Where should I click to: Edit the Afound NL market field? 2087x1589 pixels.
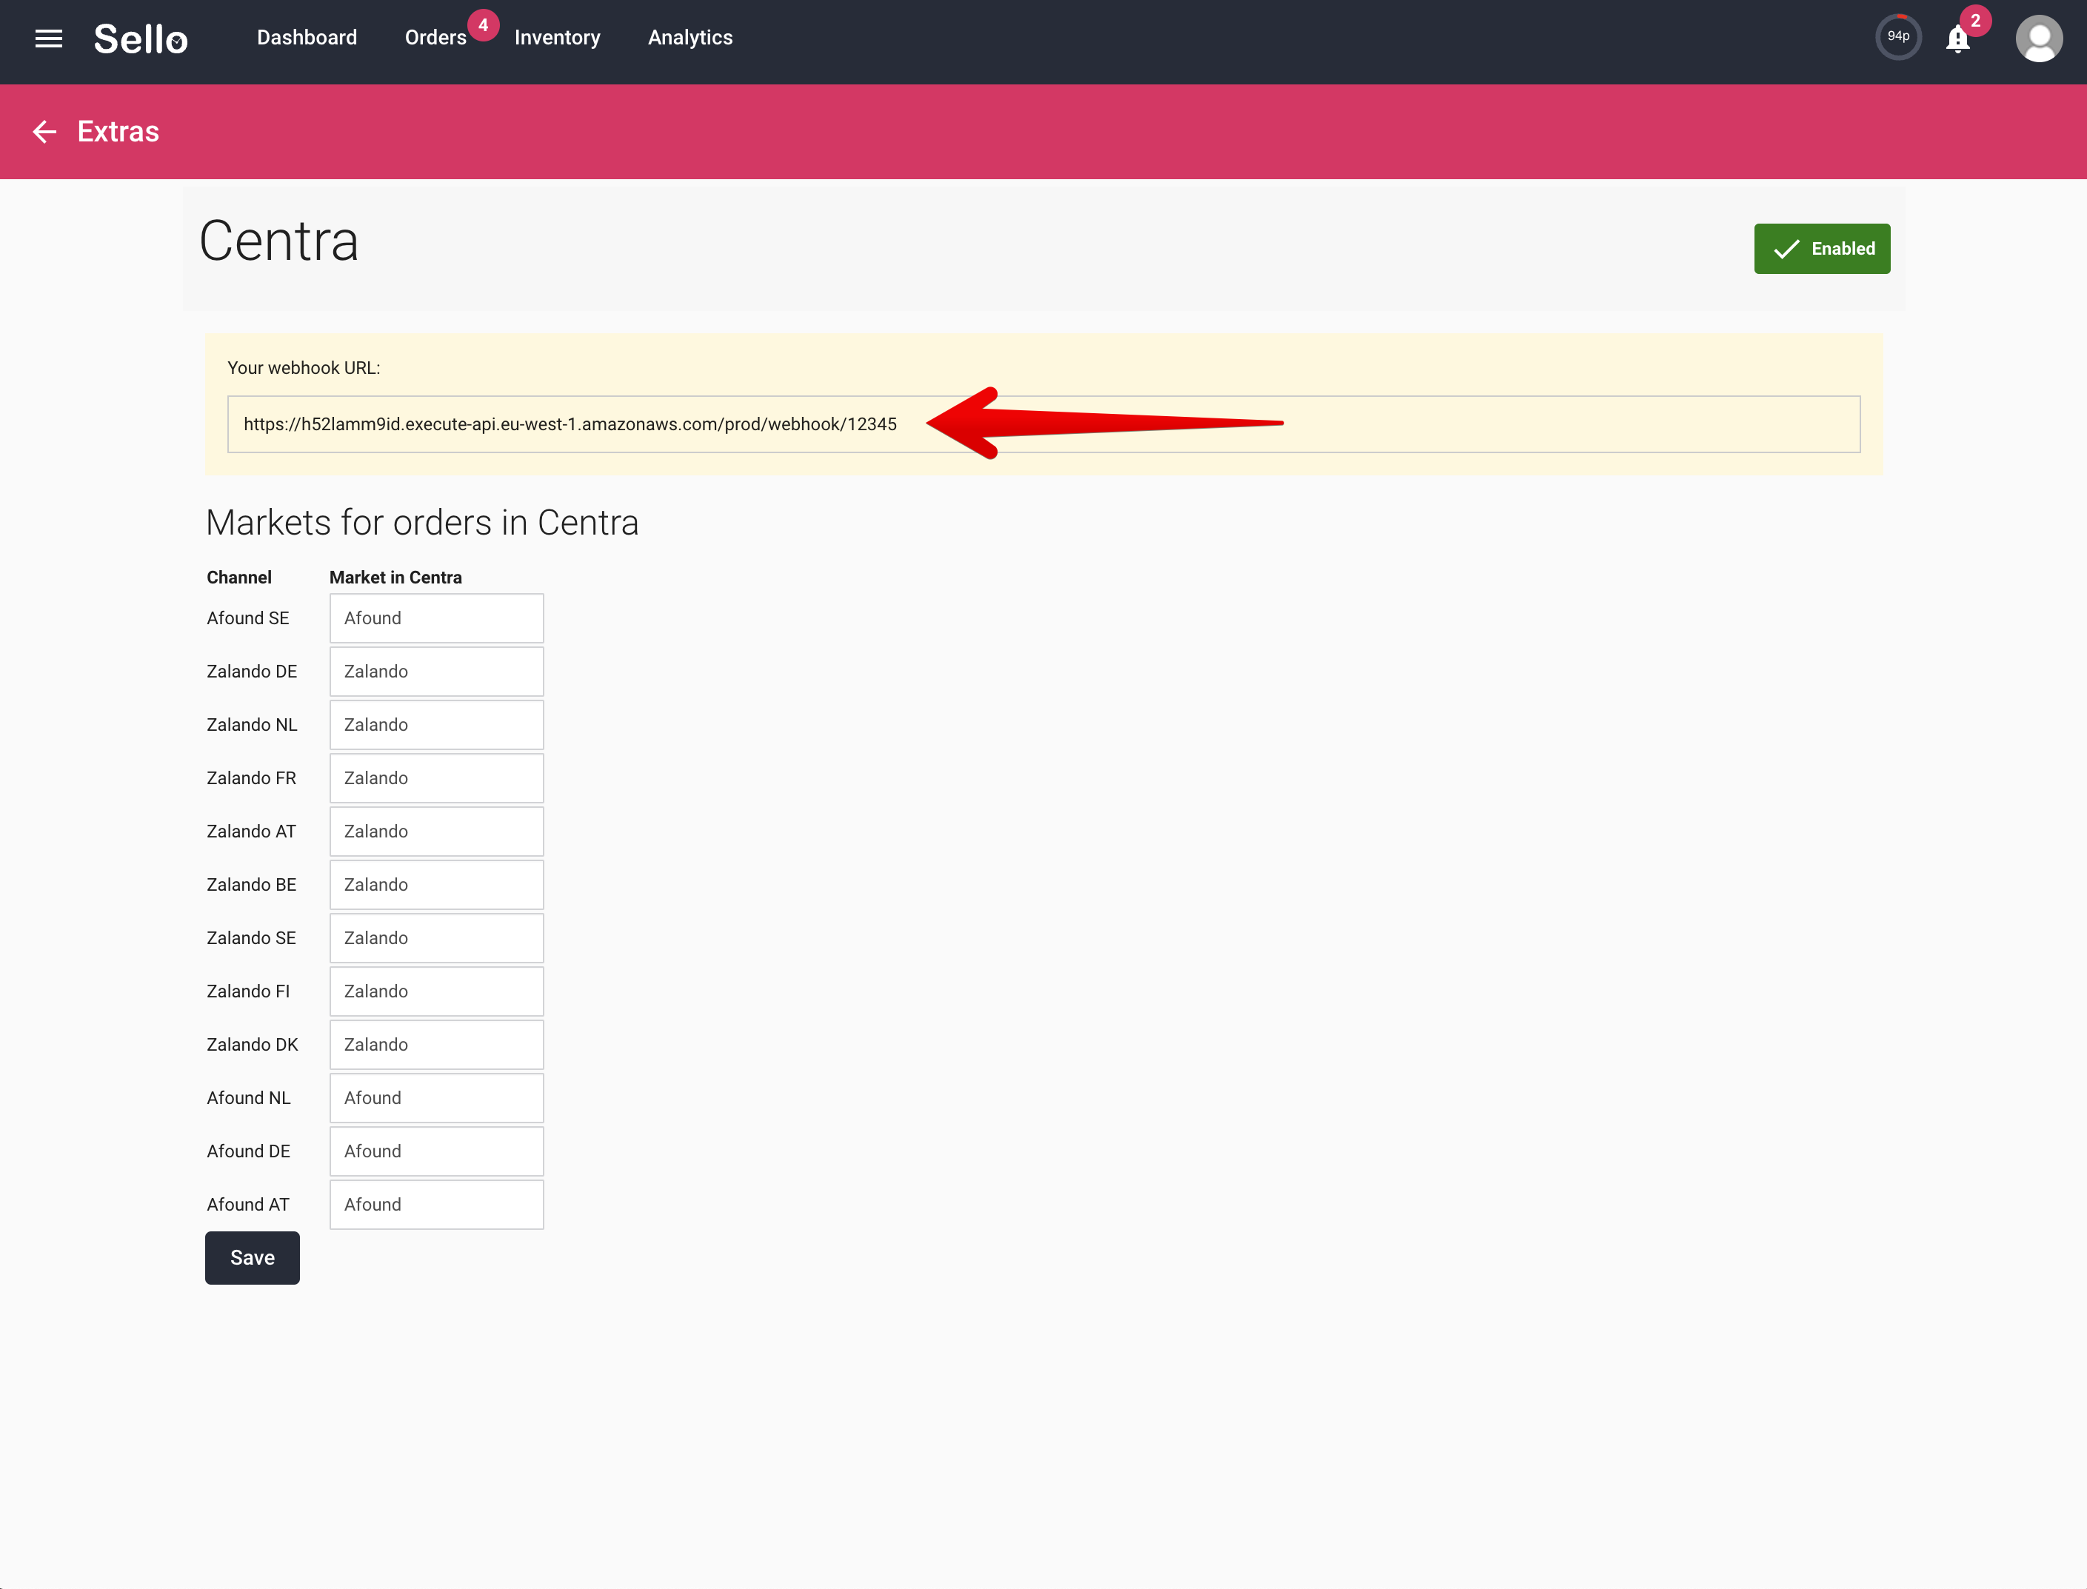[x=436, y=1098]
